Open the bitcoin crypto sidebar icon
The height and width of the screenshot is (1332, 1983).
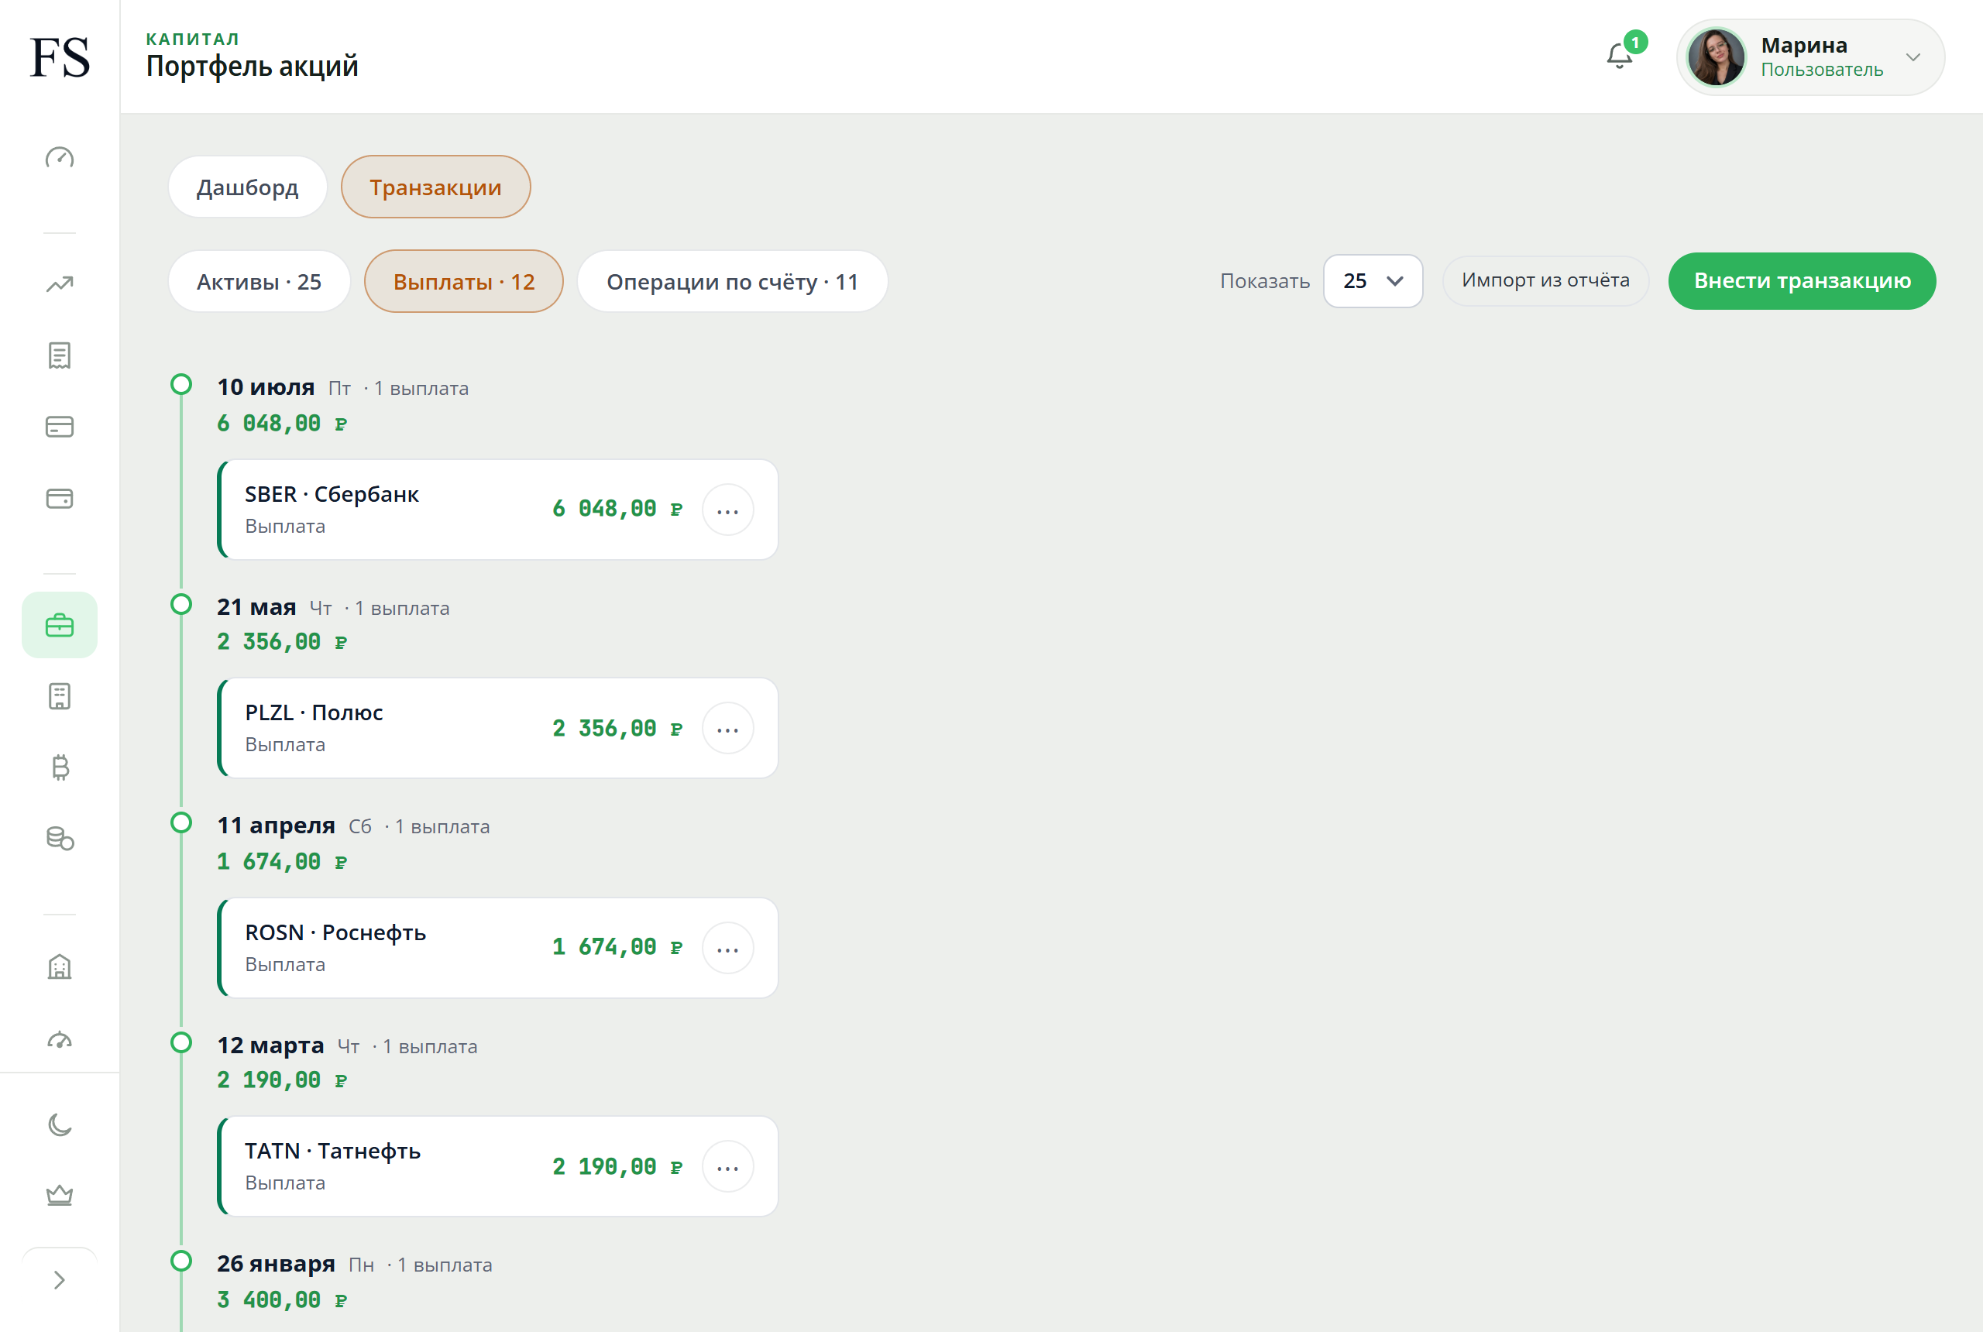(60, 767)
